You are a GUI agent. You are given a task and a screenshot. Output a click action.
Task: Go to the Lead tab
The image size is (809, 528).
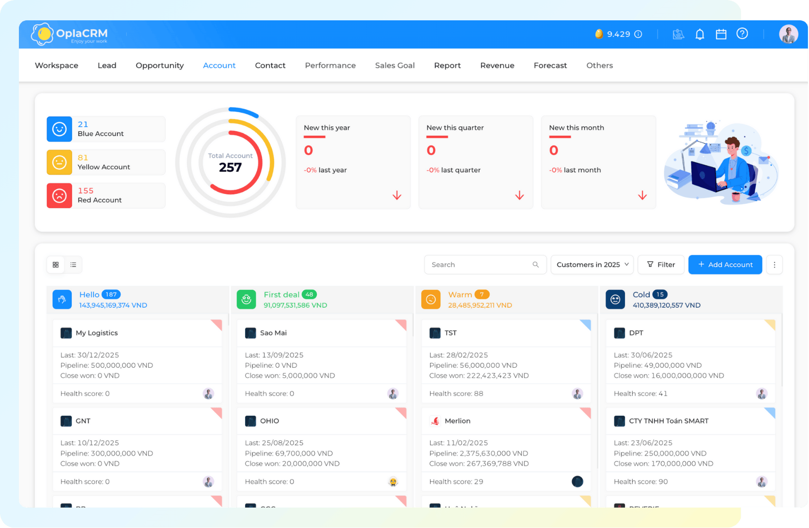tap(107, 65)
